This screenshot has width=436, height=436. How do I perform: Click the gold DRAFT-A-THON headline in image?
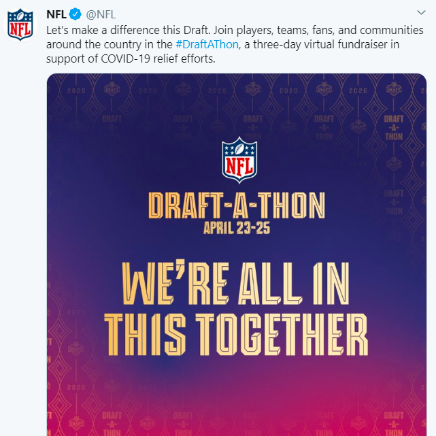coord(236,206)
